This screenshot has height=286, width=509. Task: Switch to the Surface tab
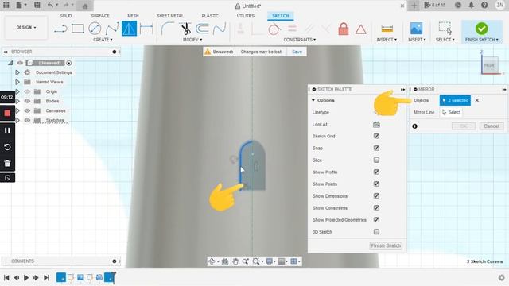[x=100, y=16]
